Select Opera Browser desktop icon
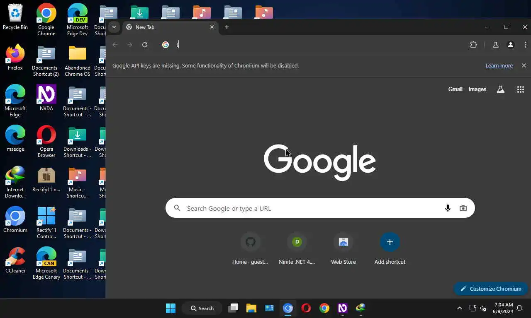Viewport: 531px width, 318px height. 46,142
